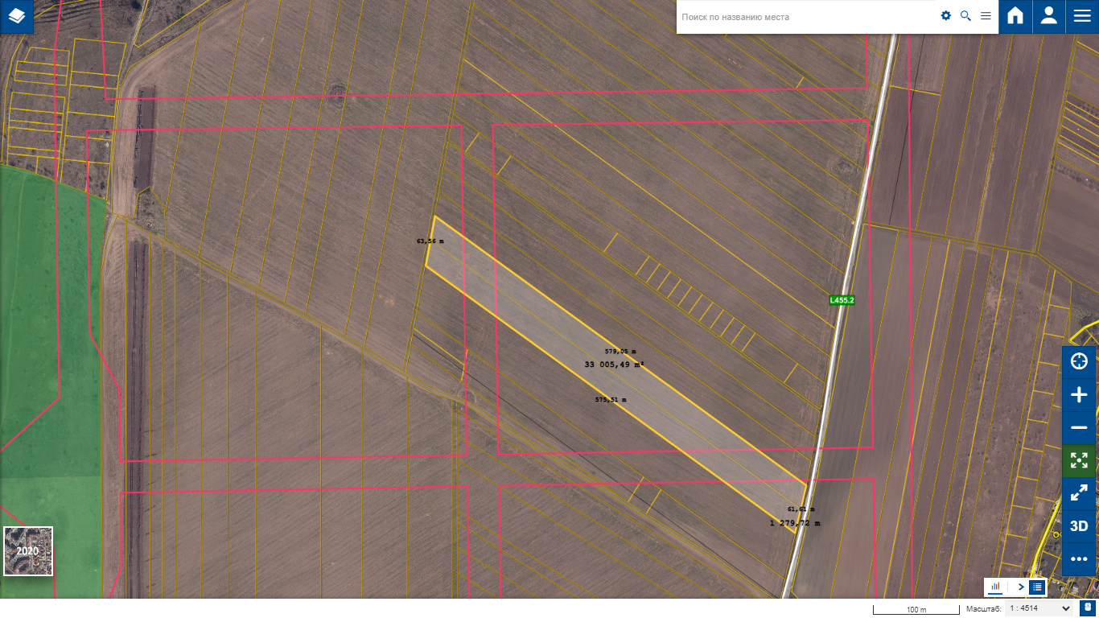
Task: Zoom out of the map
Action: (1079, 427)
